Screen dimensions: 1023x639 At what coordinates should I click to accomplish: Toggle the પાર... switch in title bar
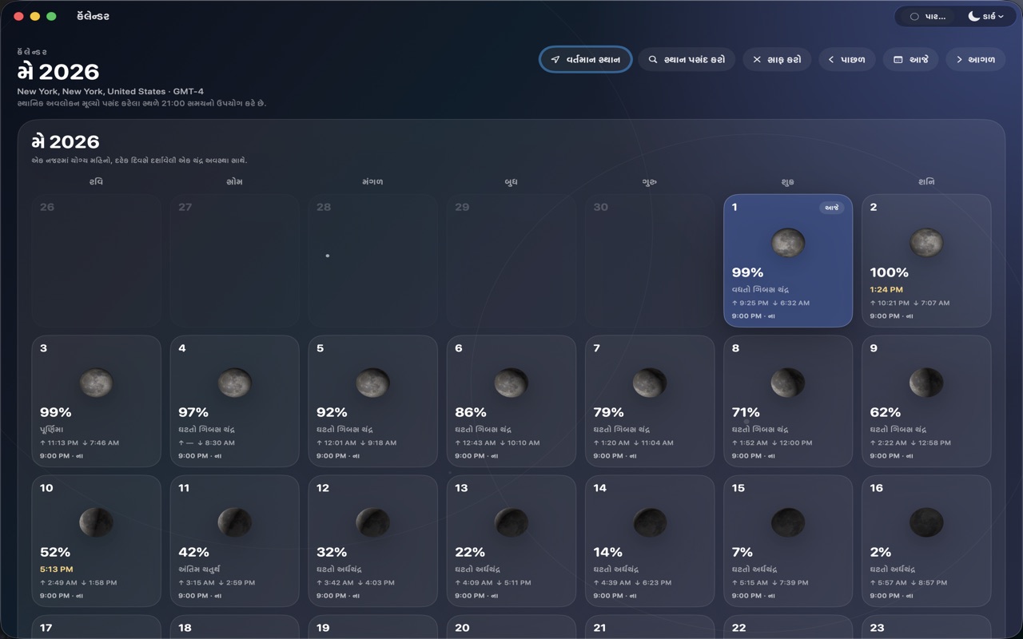click(928, 16)
